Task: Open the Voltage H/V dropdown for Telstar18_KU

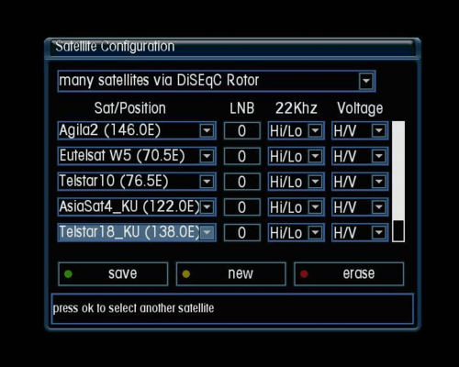Action: click(360, 233)
